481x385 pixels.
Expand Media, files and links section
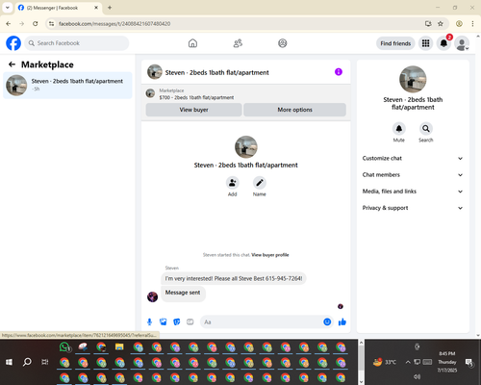pyautogui.click(x=413, y=192)
